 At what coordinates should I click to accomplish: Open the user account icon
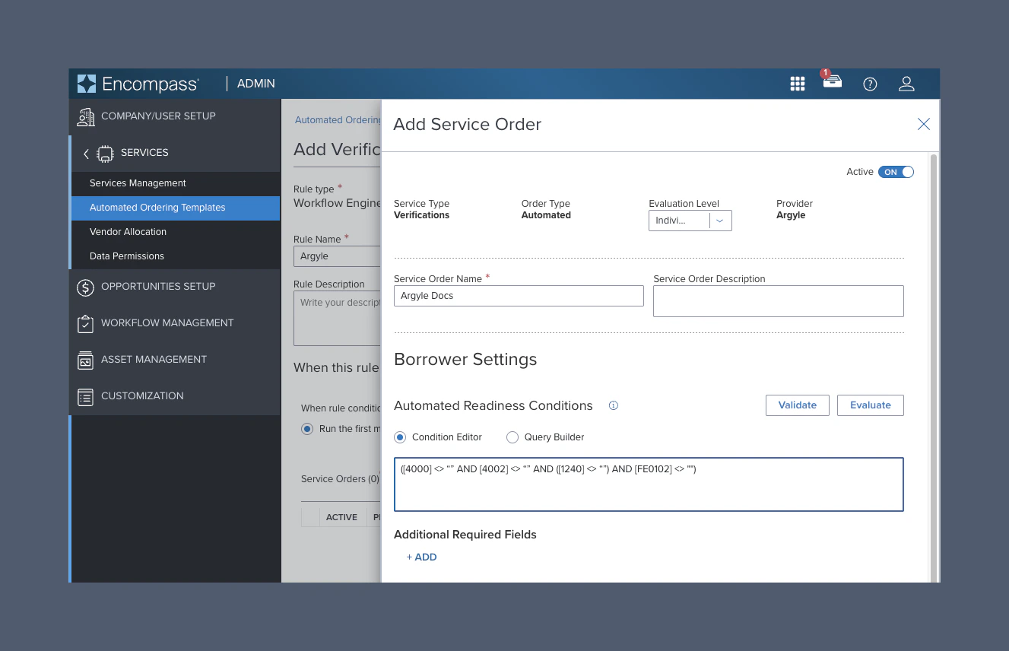click(906, 84)
